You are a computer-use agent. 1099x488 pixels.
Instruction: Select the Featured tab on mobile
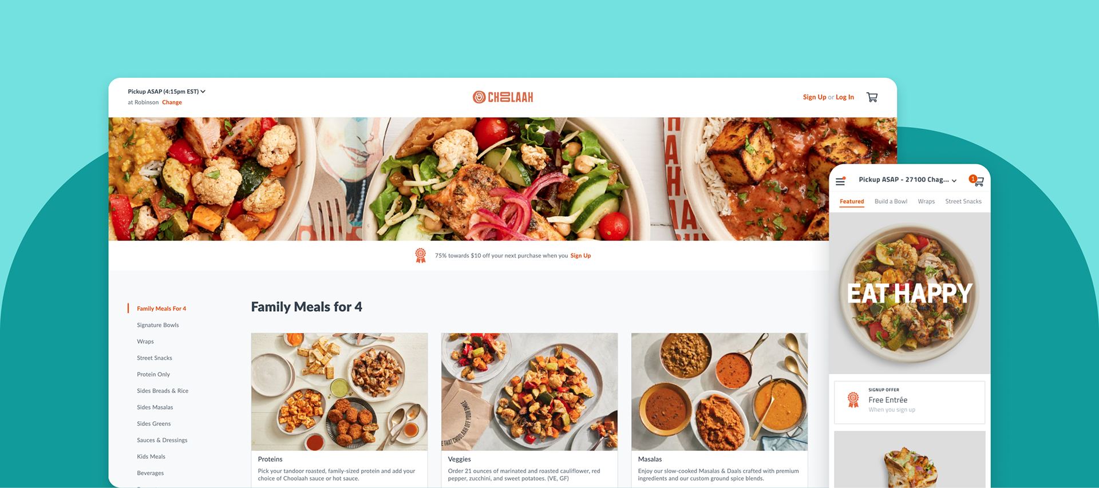point(852,201)
